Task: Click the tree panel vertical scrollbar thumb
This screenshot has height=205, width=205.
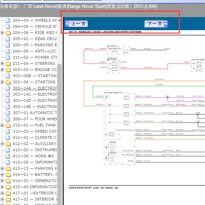Action: pos(59,134)
